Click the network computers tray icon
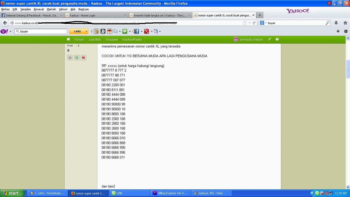Image resolution: width=350 pixels, height=197 pixels. tap(331, 193)
